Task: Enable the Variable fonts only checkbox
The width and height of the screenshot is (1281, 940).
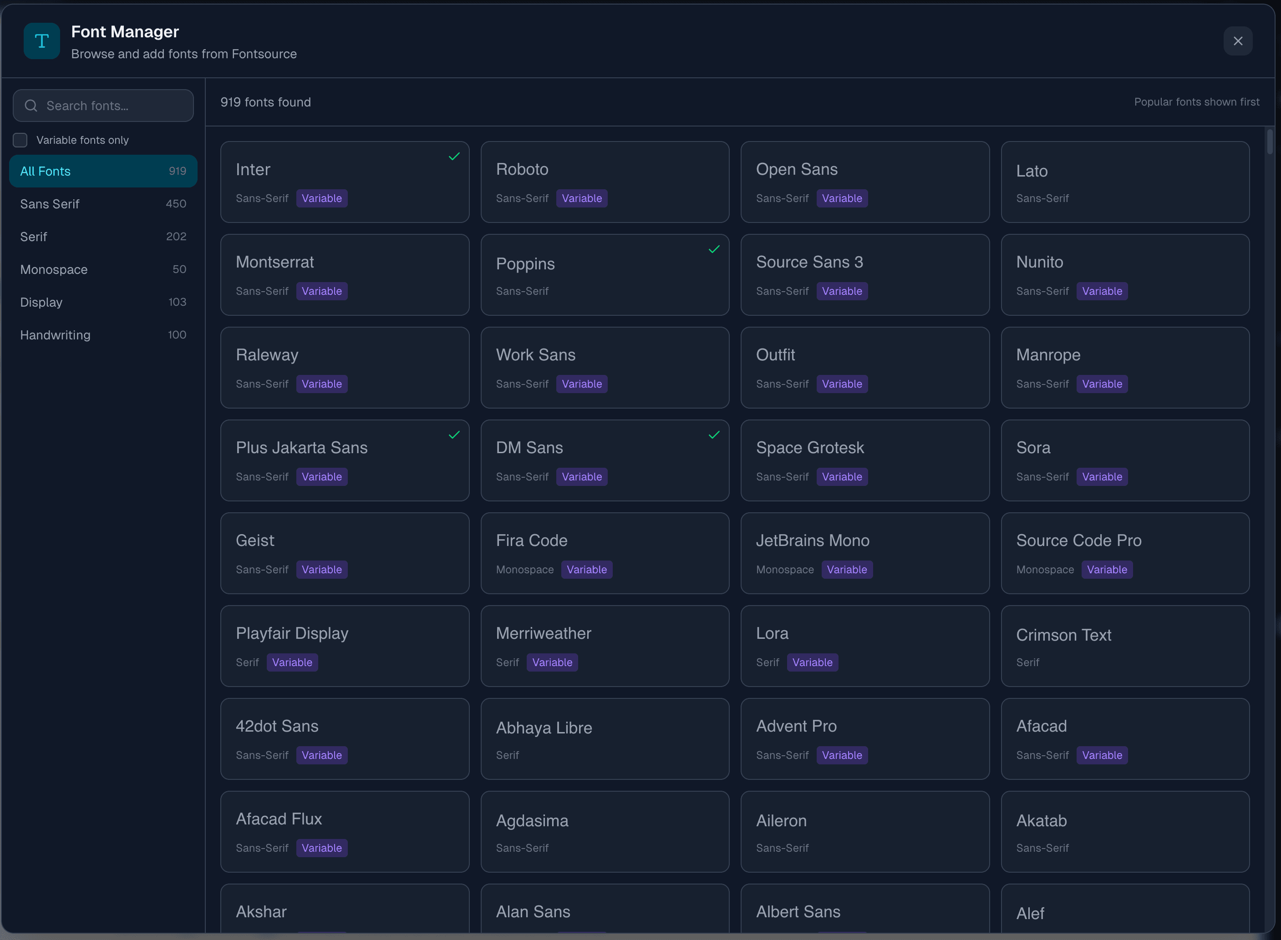Action: (20, 139)
